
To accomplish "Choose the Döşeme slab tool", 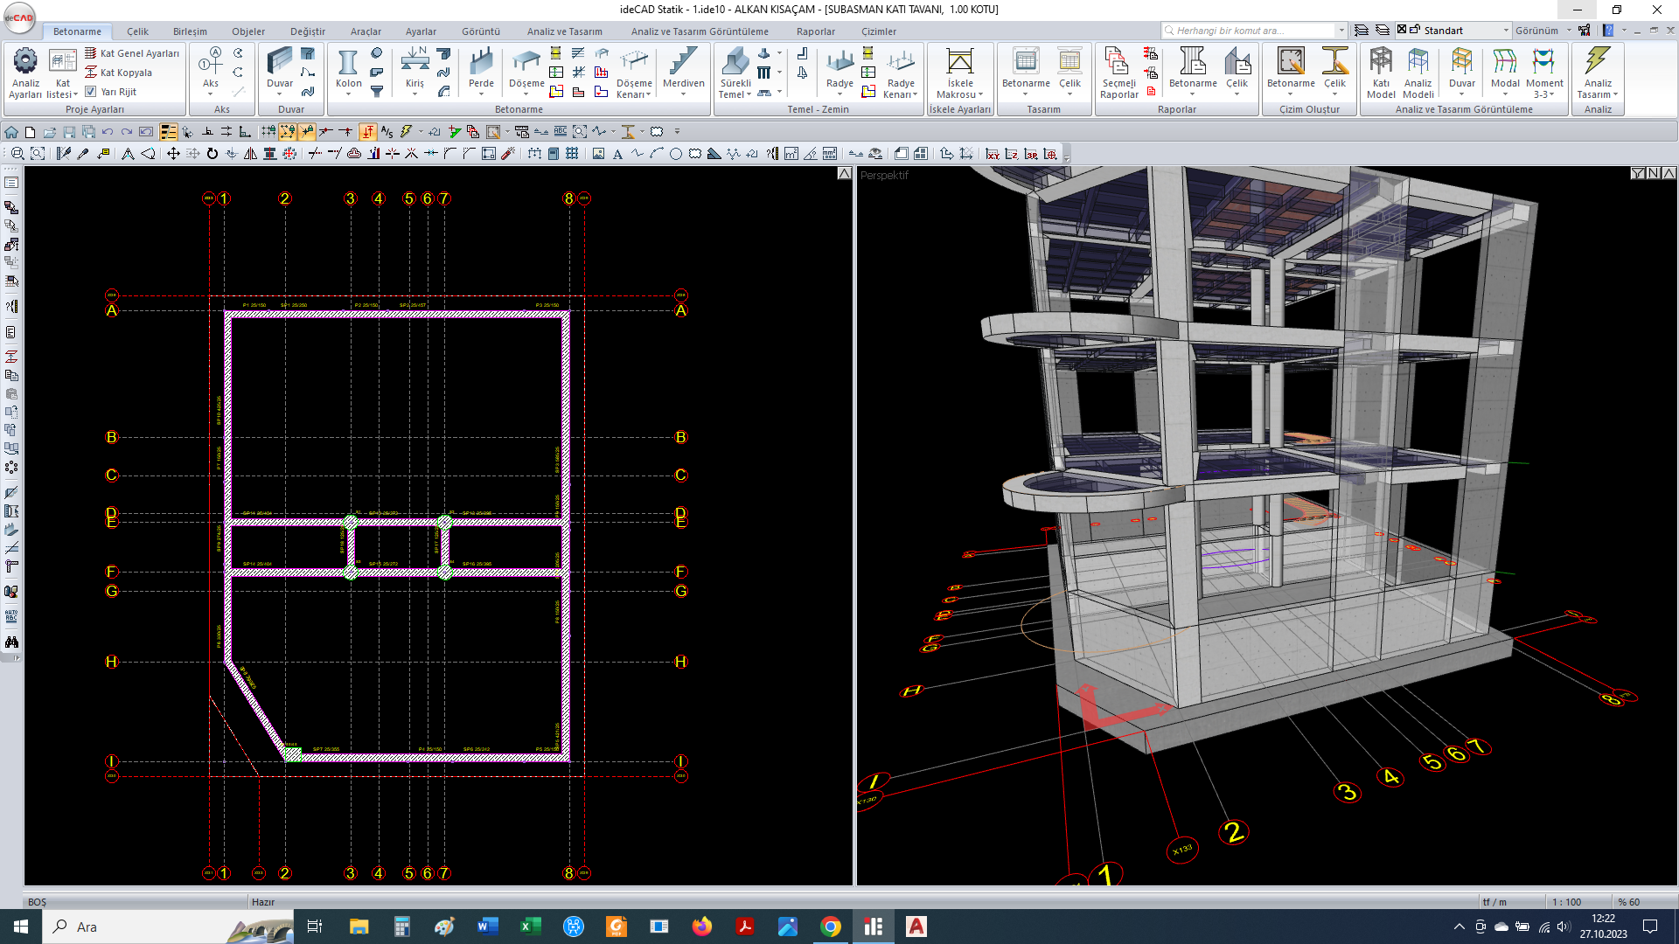I will point(526,72).
